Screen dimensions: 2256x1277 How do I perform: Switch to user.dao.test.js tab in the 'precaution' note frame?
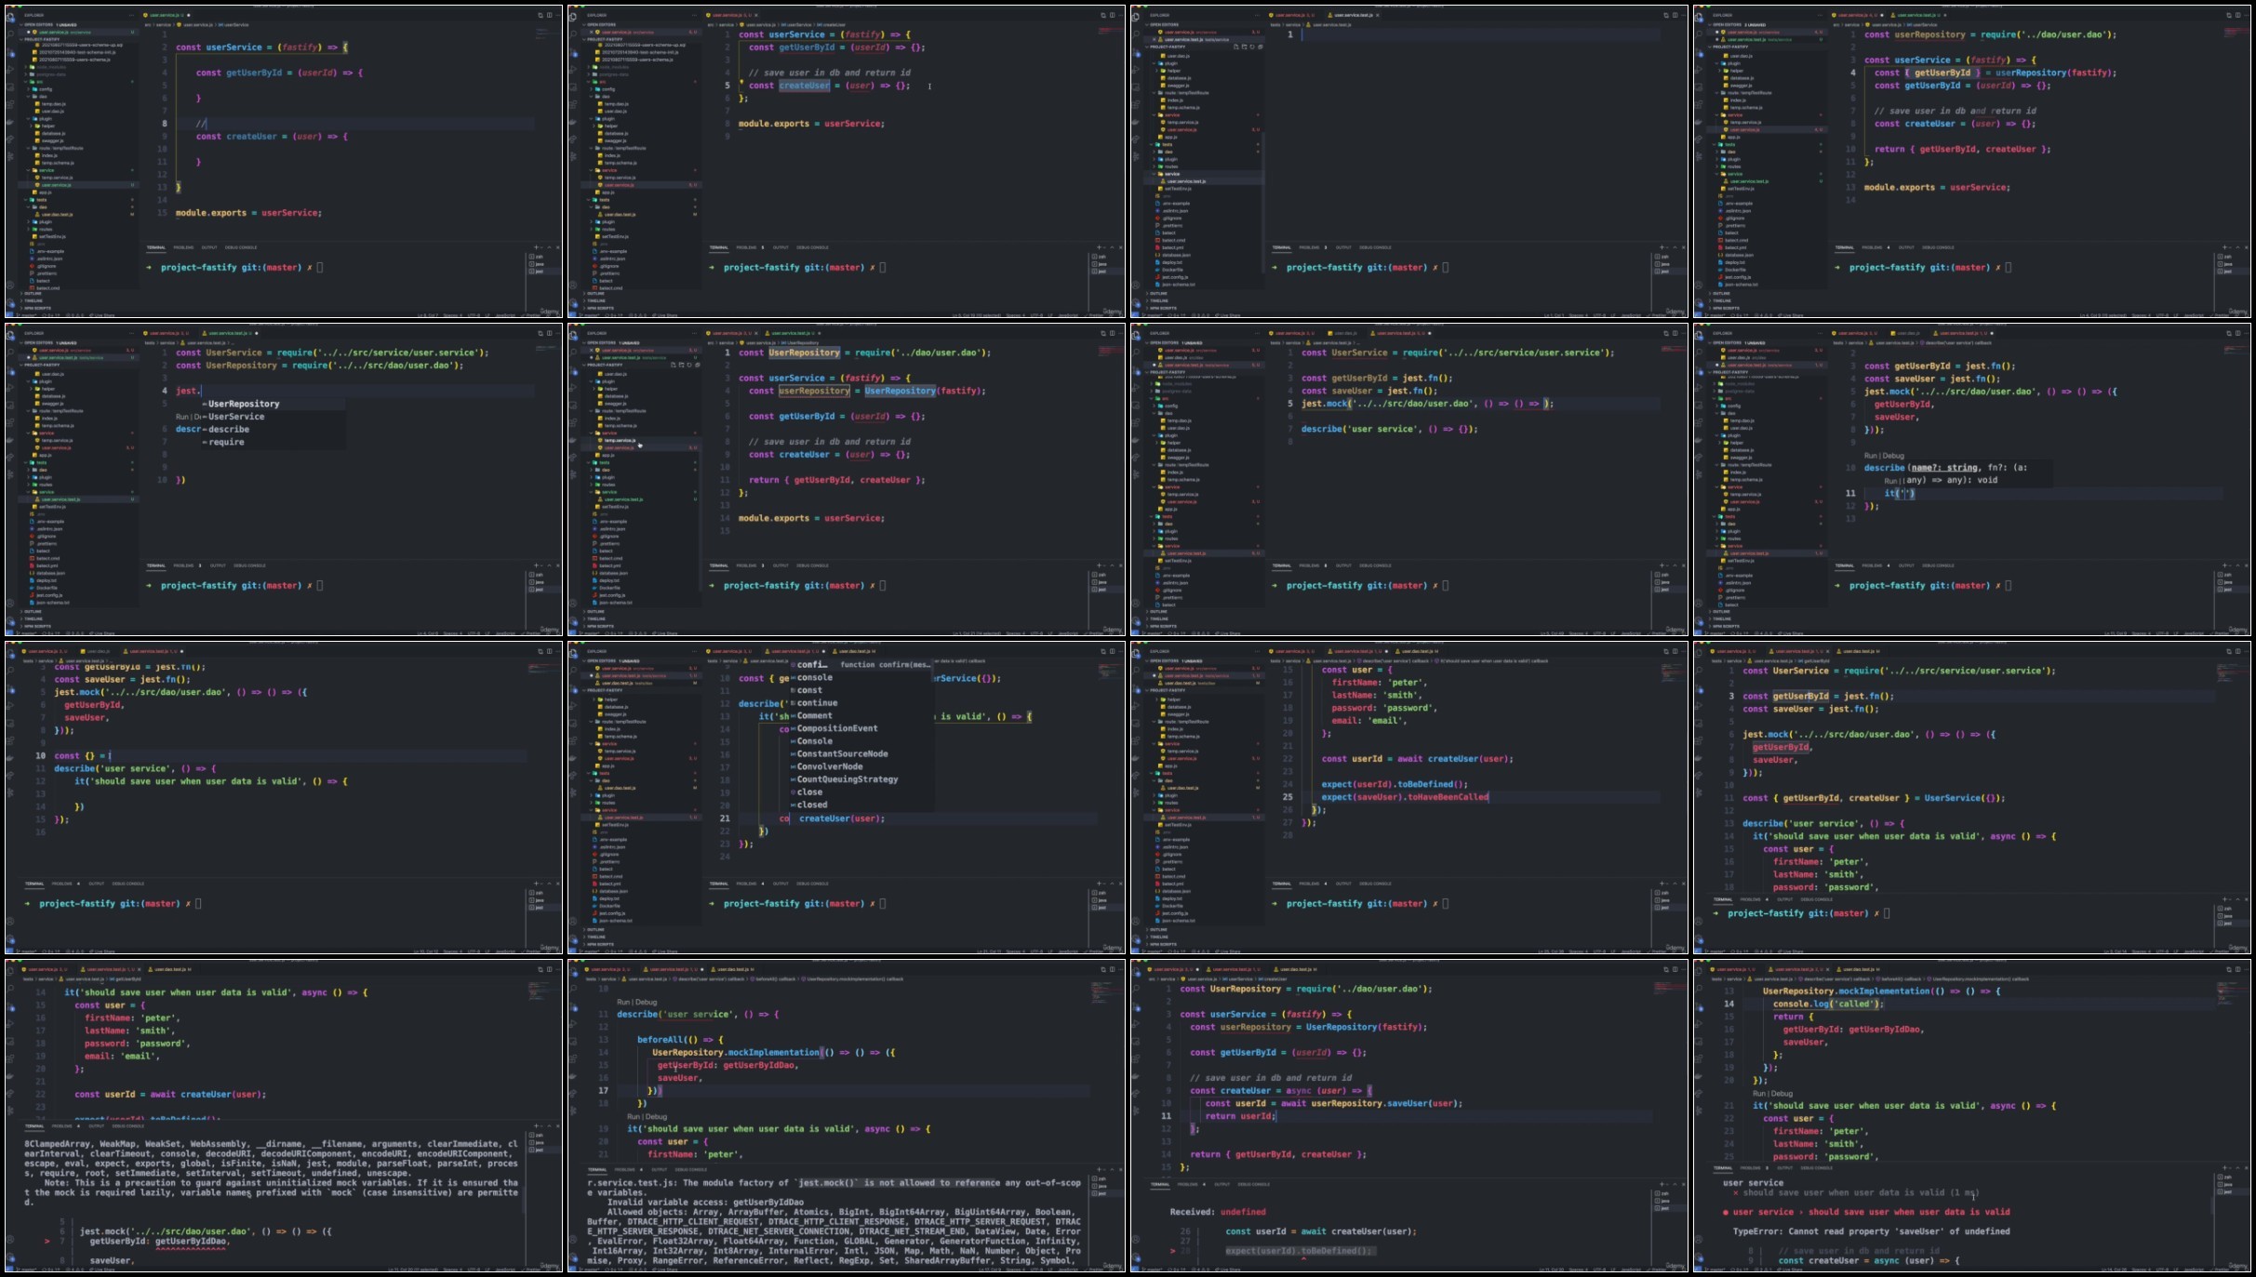(169, 969)
